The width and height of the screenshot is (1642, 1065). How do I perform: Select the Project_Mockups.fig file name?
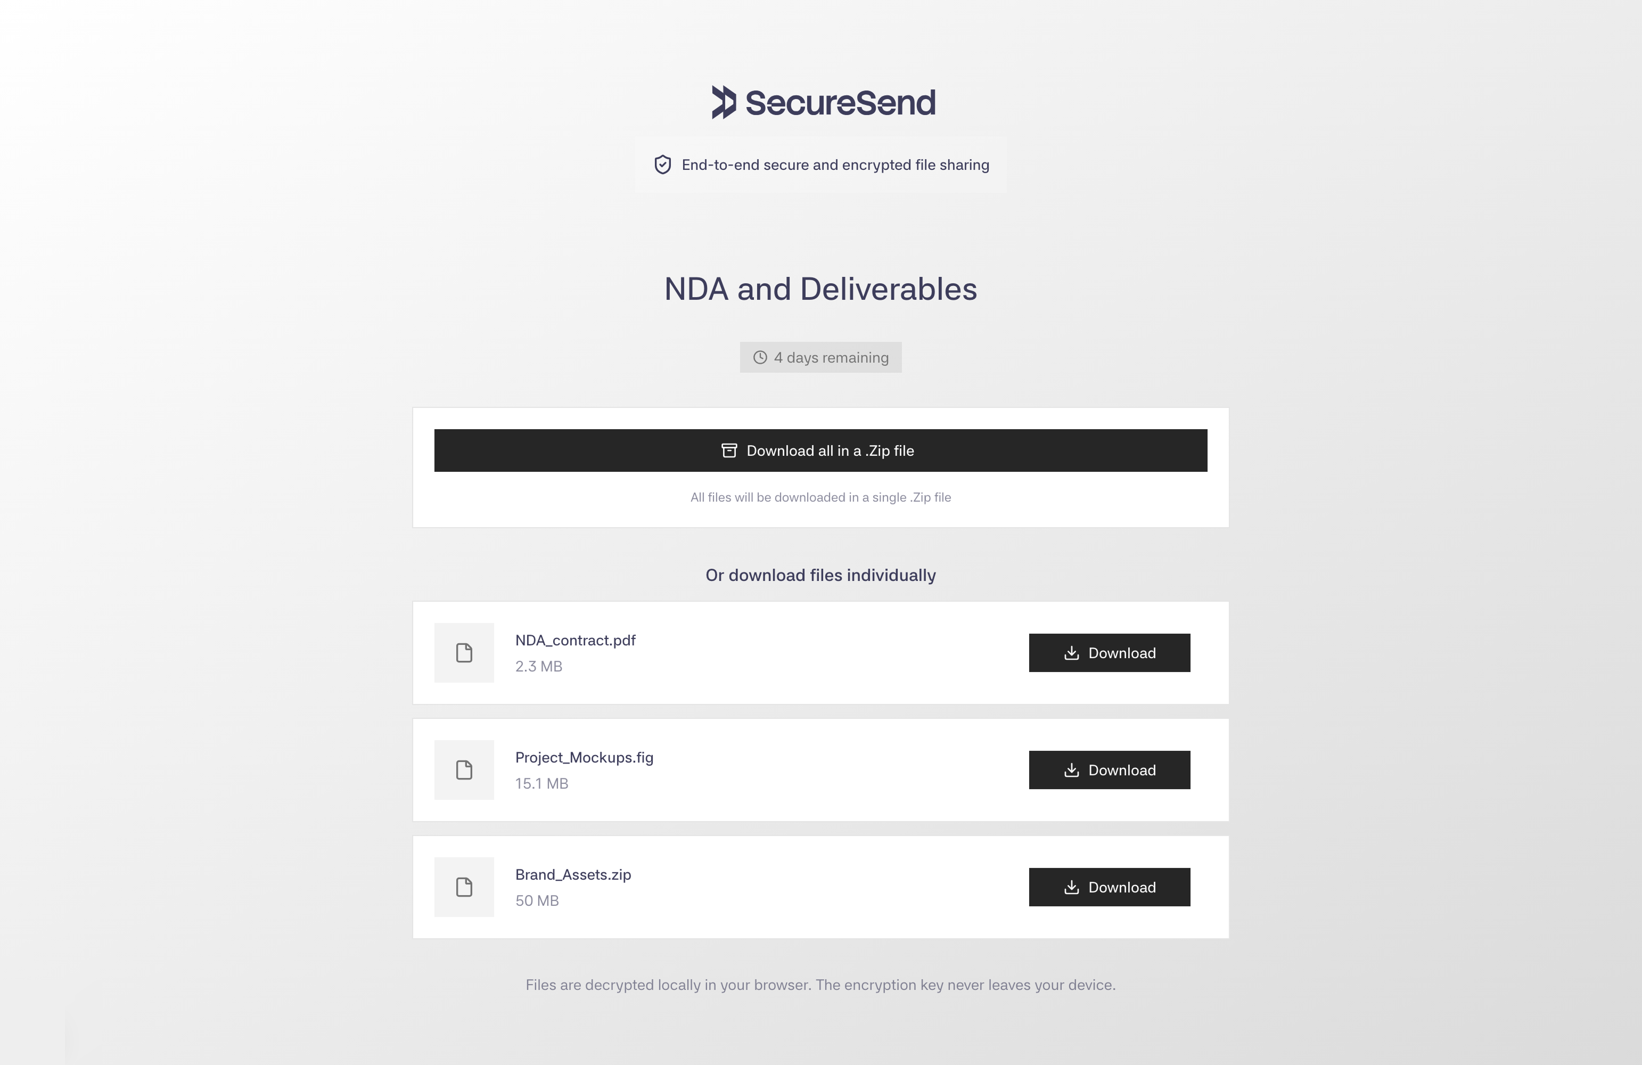pyautogui.click(x=585, y=758)
